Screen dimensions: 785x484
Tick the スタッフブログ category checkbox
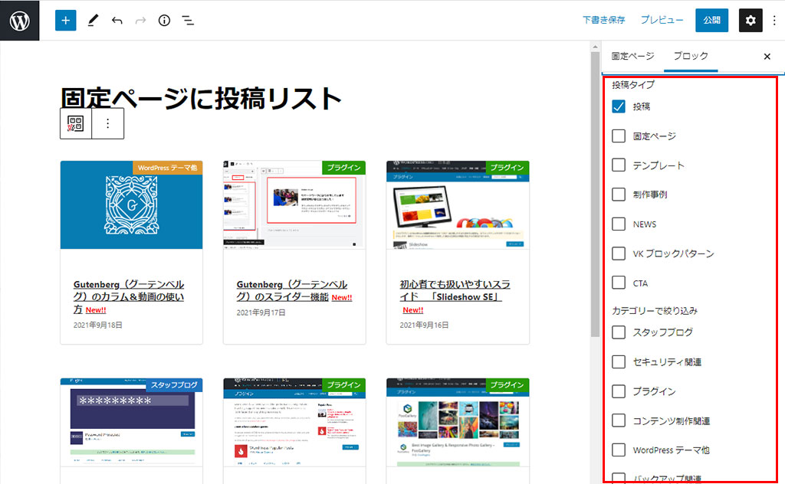point(619,332)
